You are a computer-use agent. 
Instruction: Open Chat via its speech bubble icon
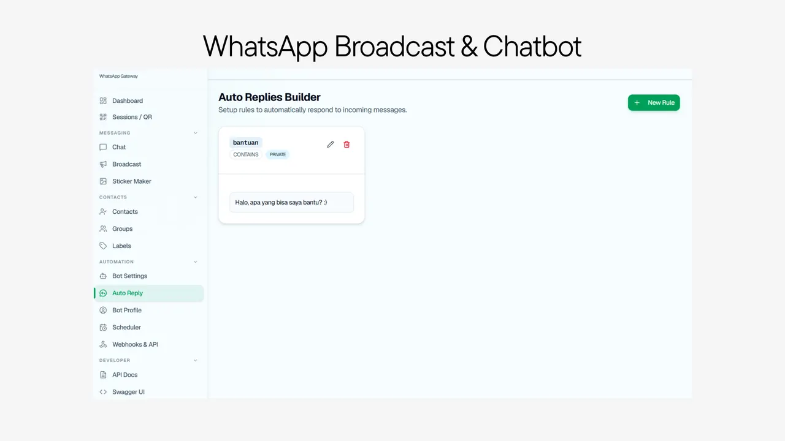[103, 147]
